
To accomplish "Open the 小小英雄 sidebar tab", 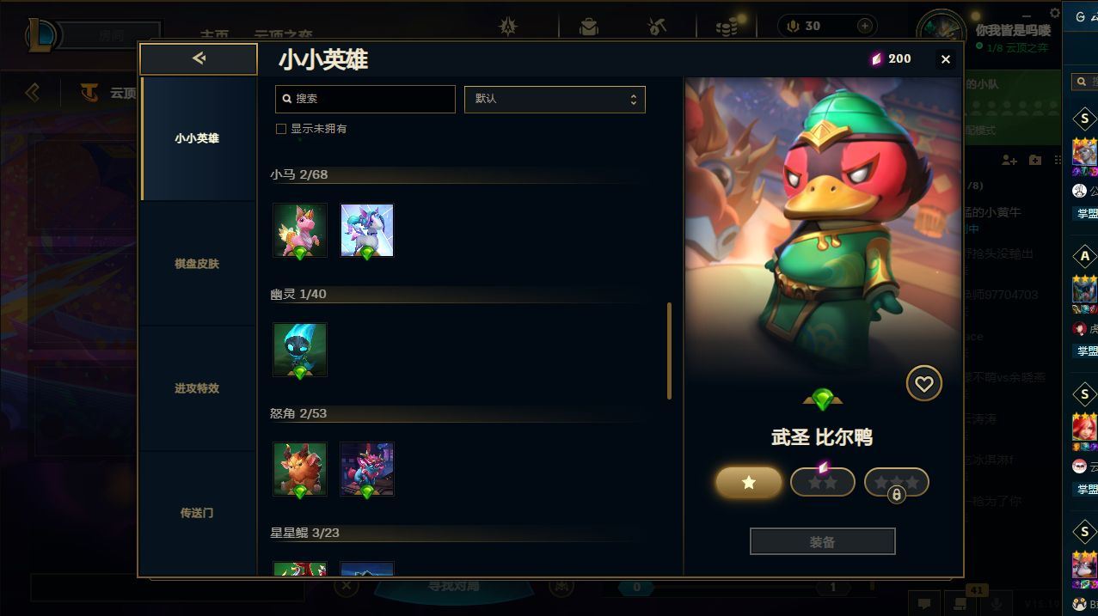I will pyautogui.click(x=198, y=138).
